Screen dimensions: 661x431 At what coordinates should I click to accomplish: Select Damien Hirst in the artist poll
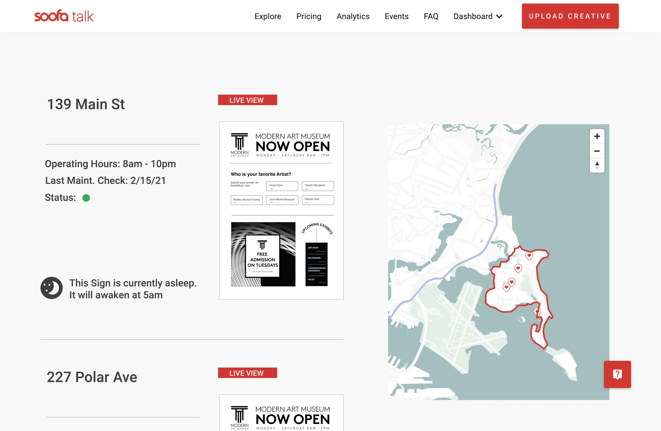click(318, 200)
